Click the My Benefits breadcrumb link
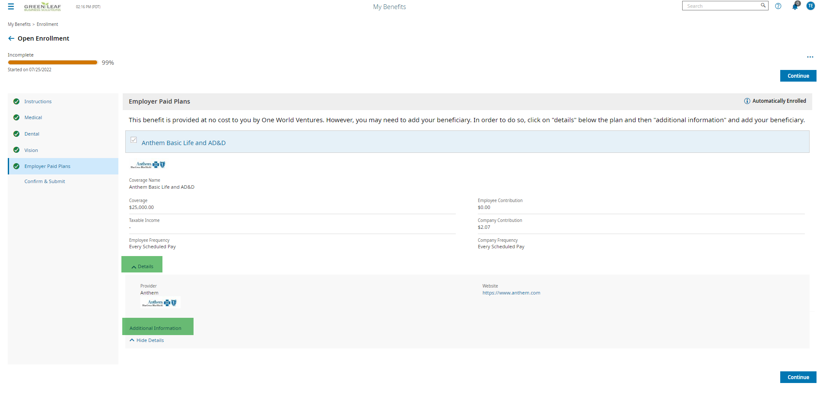Image resolution: width=823 pixels, height=402 pixels. (19, 24)
